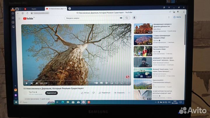Open the YouTube hamburger guide menu
Image resolution: width=210 pixels, height=118 pixels.
tap(20, 18)
